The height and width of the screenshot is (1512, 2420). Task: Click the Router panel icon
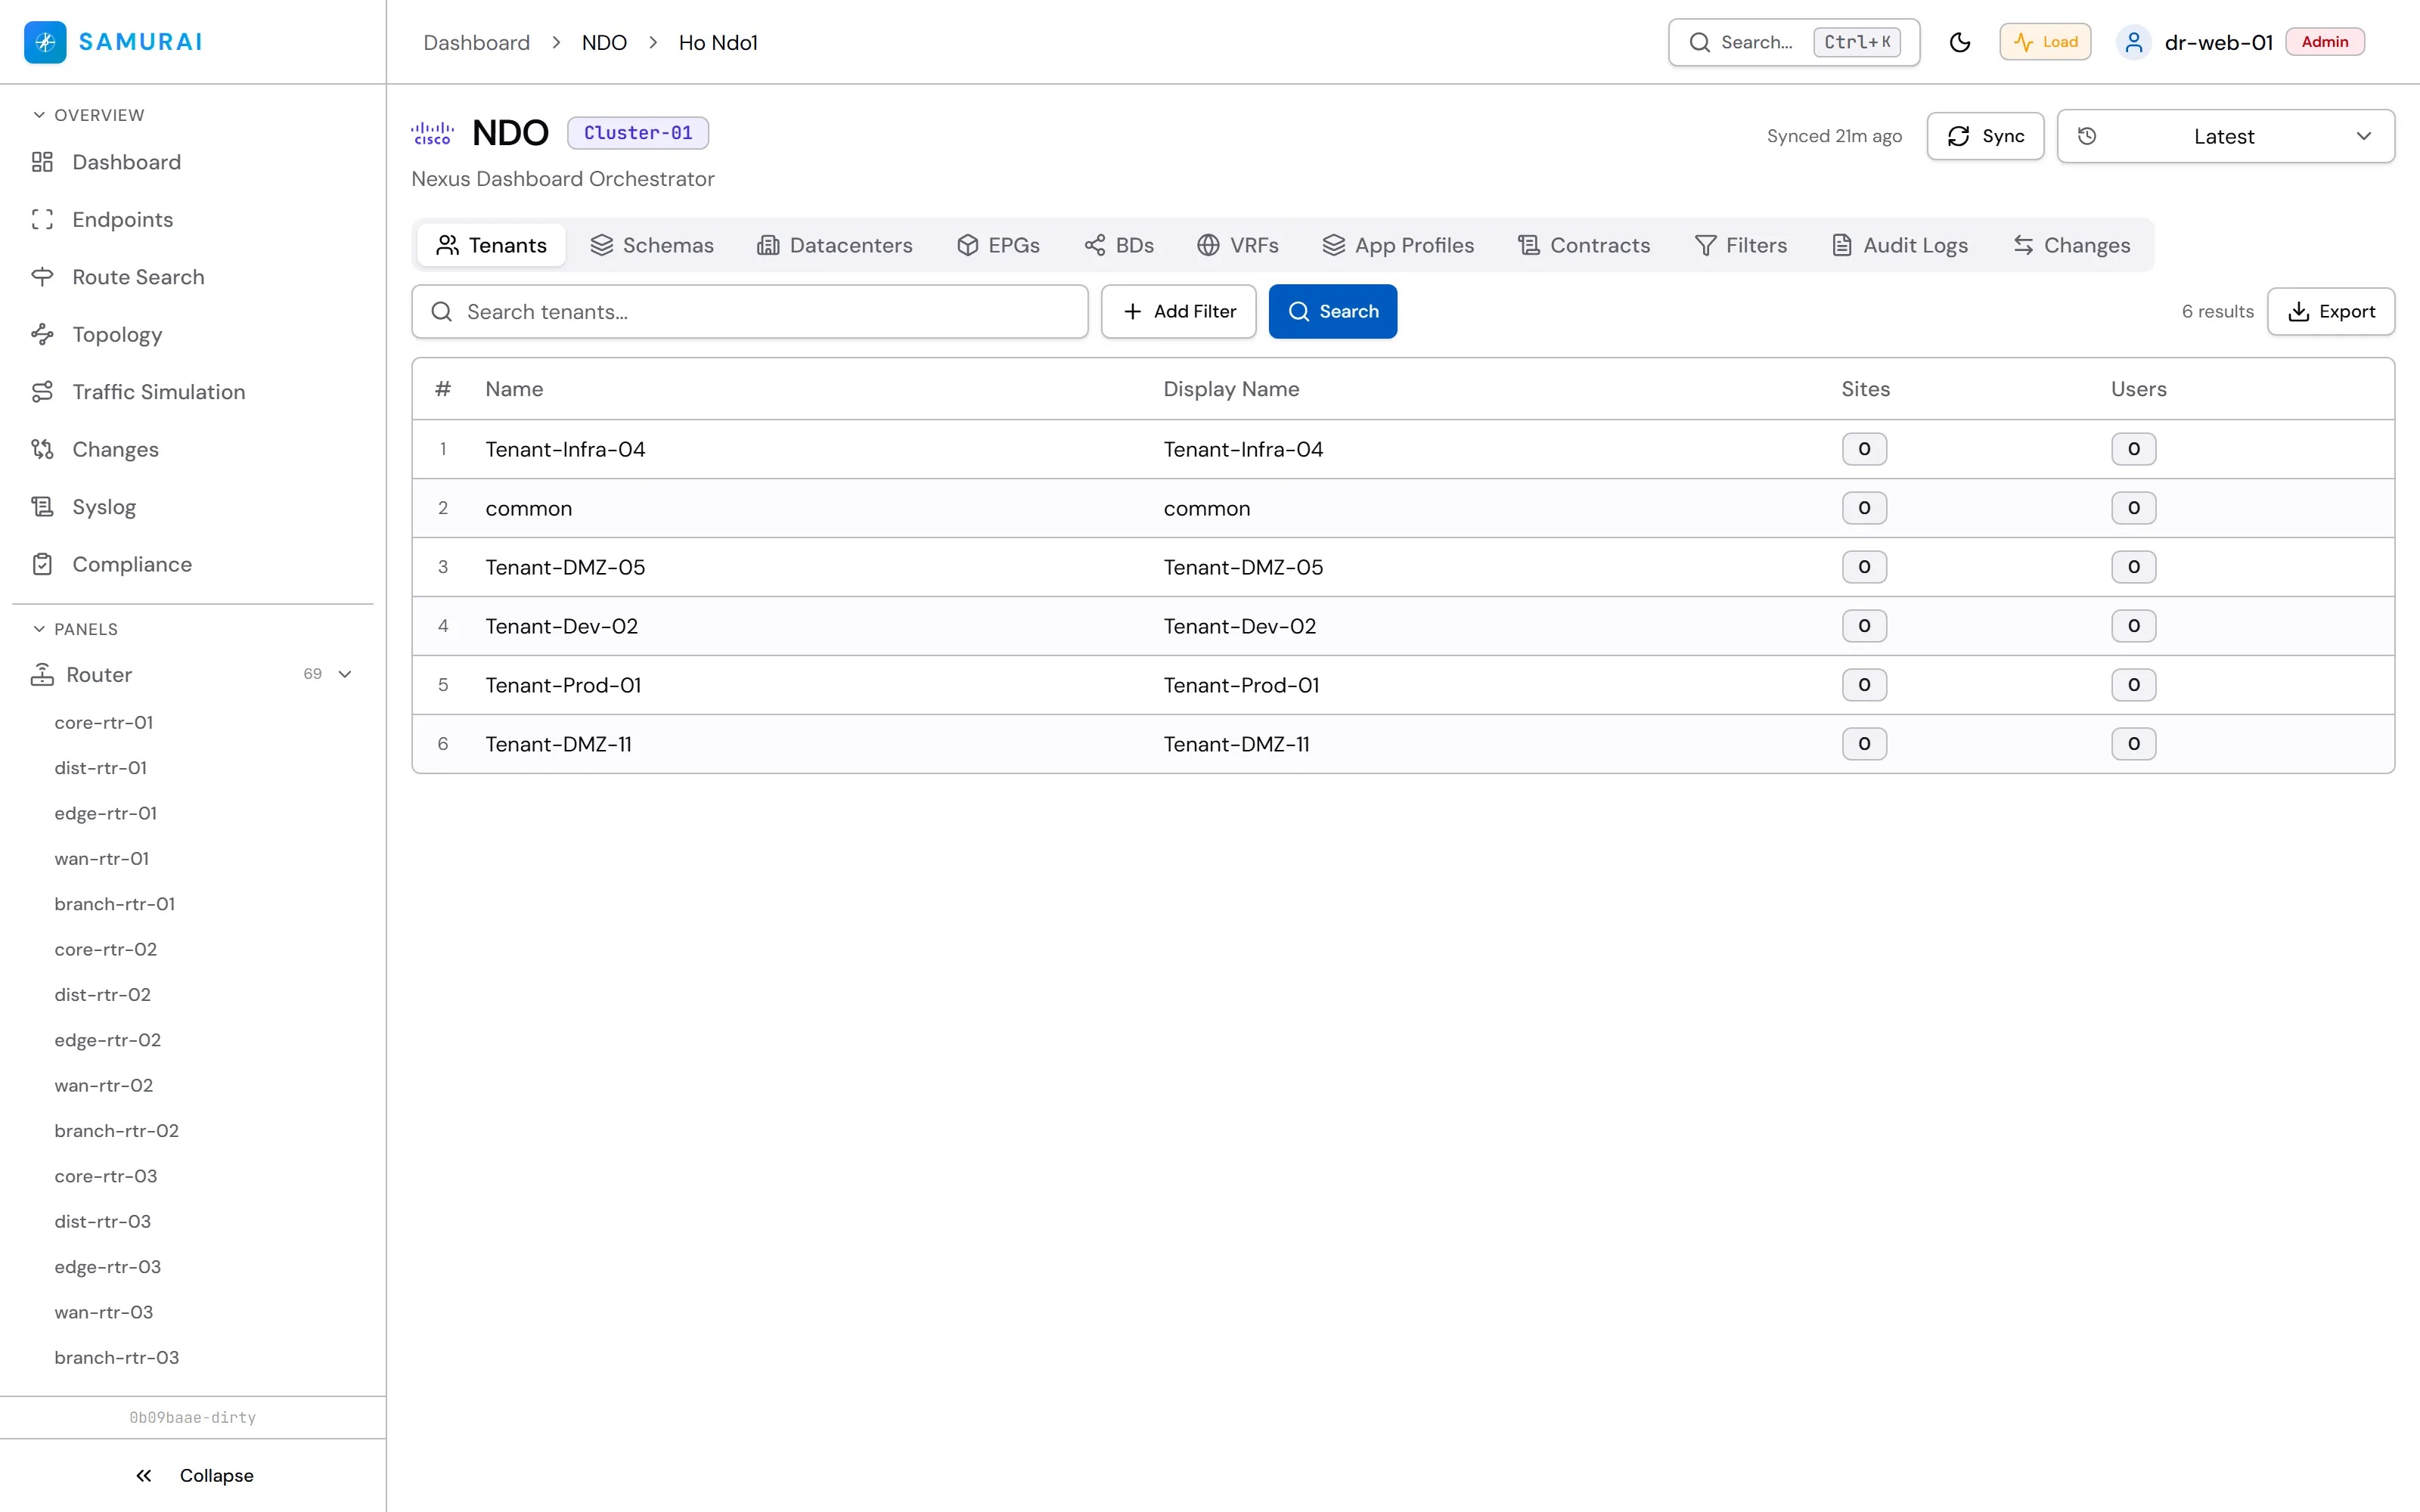click(x=42, y=675)
